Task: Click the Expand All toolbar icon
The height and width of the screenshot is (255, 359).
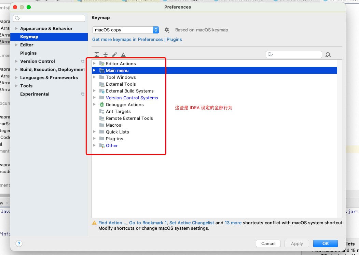Action: (97, 55)
